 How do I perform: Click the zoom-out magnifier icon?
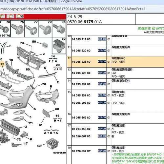click(10, 16)
